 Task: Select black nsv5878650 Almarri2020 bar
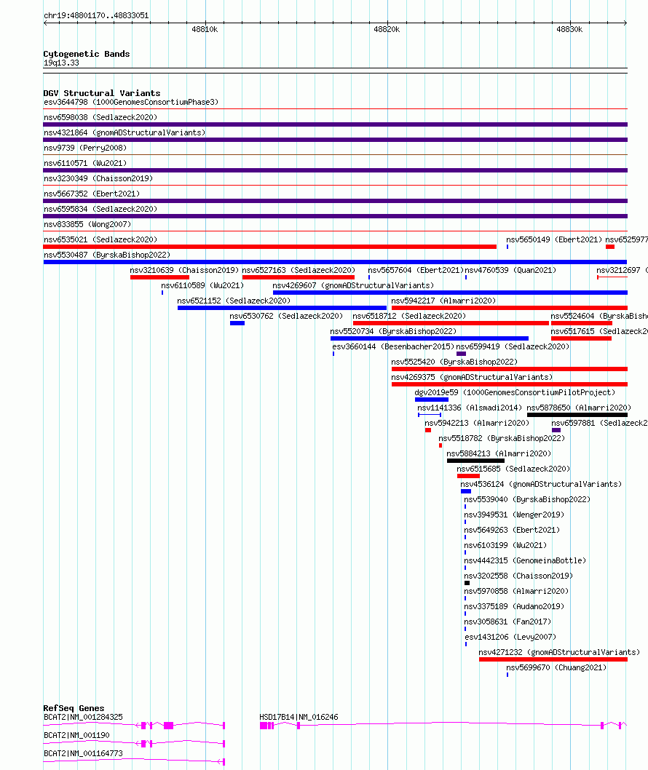577,414
